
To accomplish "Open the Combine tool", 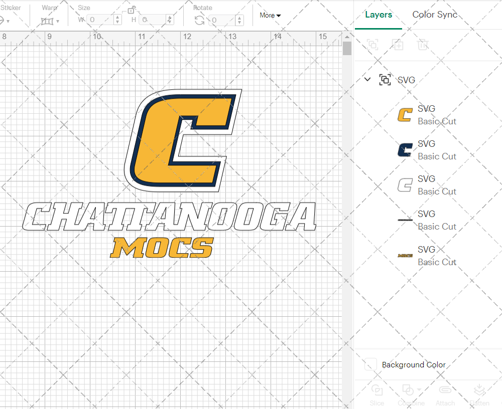I will 409,394.
